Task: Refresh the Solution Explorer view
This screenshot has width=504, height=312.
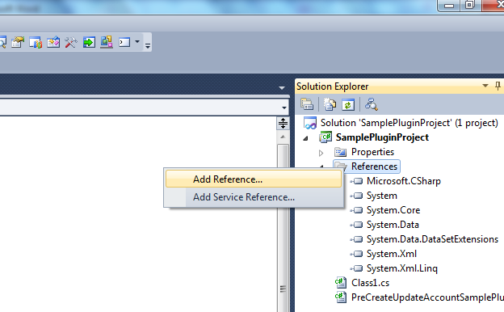Action: pyautogui.click(x=348, y=104)
